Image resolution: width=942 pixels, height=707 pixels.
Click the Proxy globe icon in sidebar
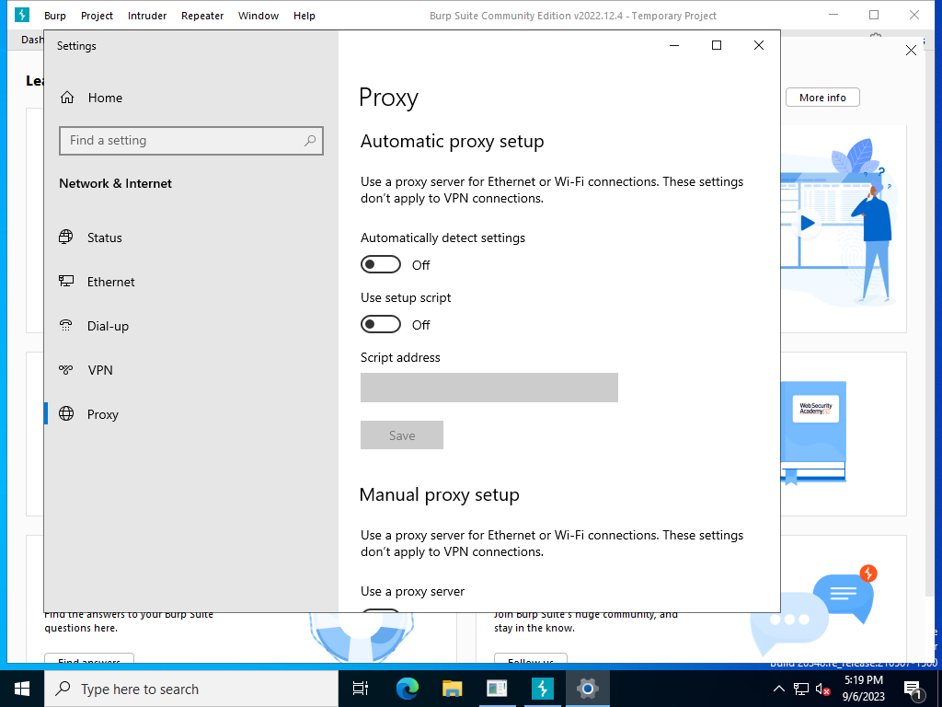point(66,413)
